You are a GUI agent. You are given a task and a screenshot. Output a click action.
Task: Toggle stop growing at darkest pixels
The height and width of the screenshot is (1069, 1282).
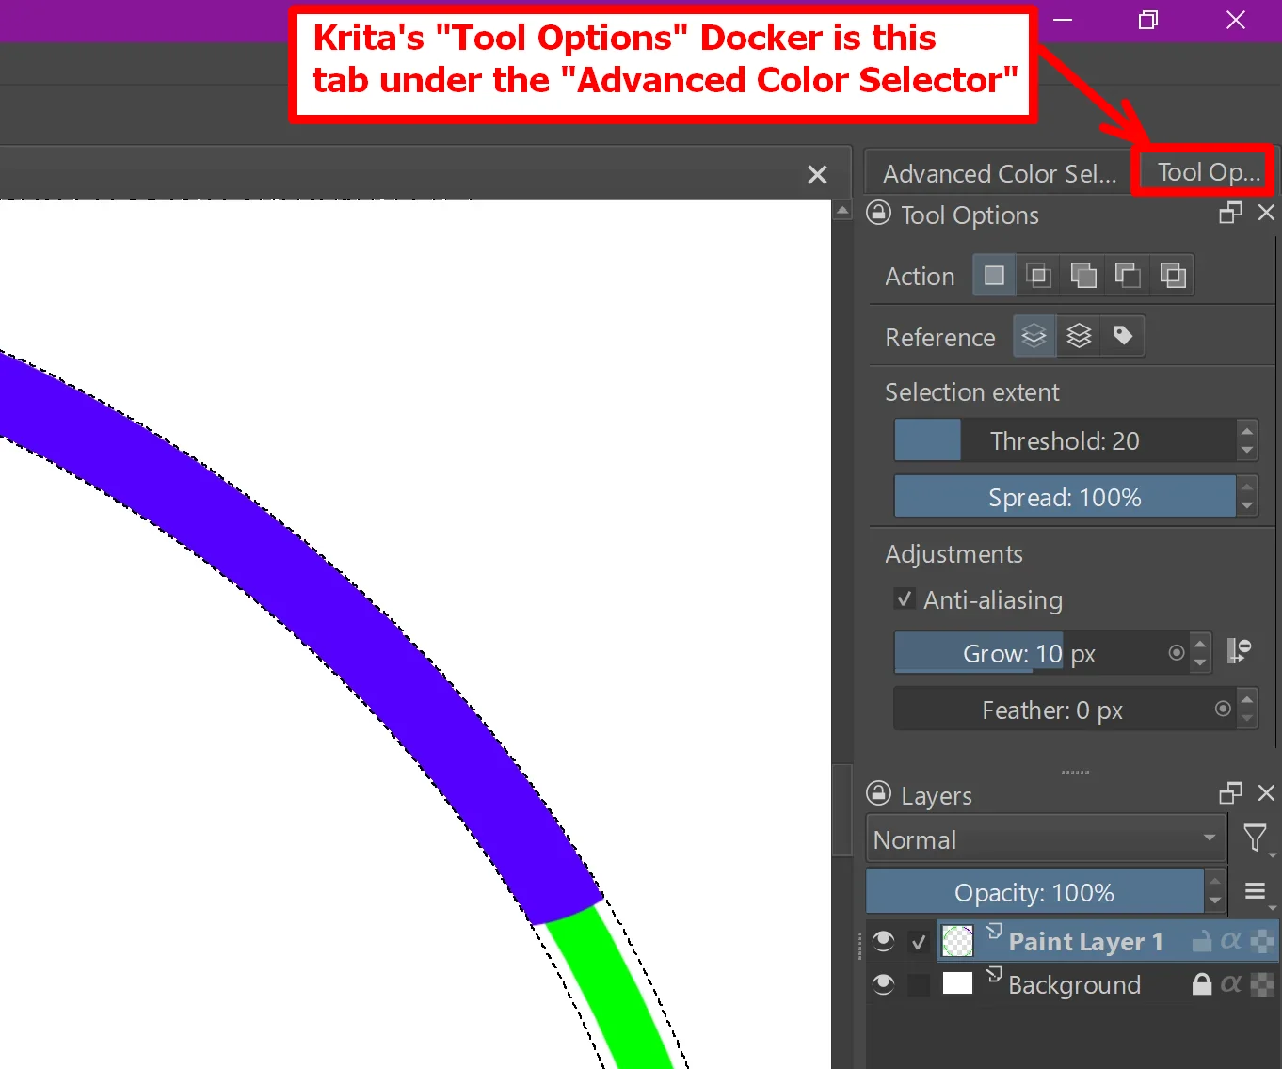1239,651
